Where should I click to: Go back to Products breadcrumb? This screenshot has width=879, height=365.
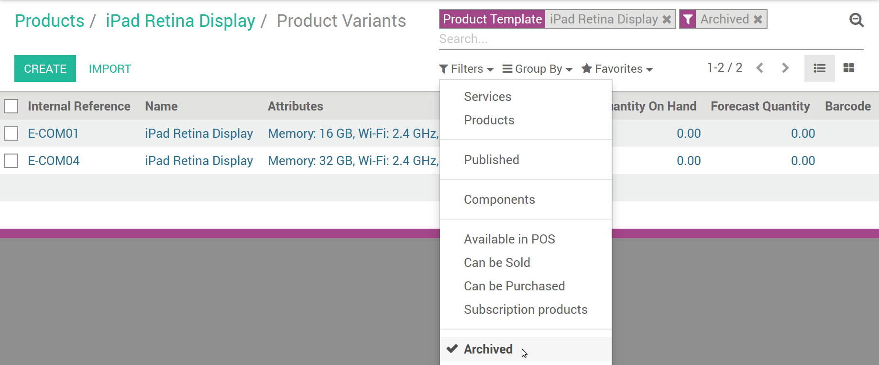click(x=49, y=21)
